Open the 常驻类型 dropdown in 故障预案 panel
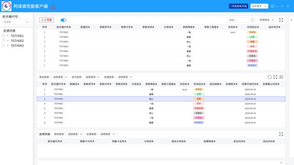Image resolution: width=294 pixels, height=165 pixels. click(75, 134)
